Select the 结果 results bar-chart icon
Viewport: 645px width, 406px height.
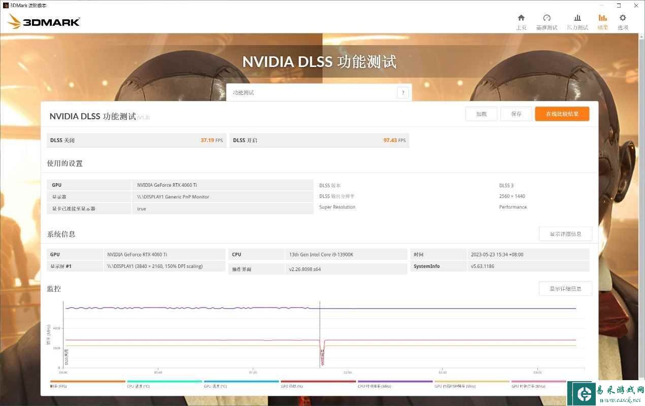click(x=603, y=18)
